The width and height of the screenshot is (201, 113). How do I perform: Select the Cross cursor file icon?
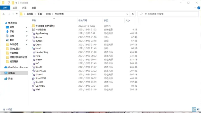click(x=34, y=45)
